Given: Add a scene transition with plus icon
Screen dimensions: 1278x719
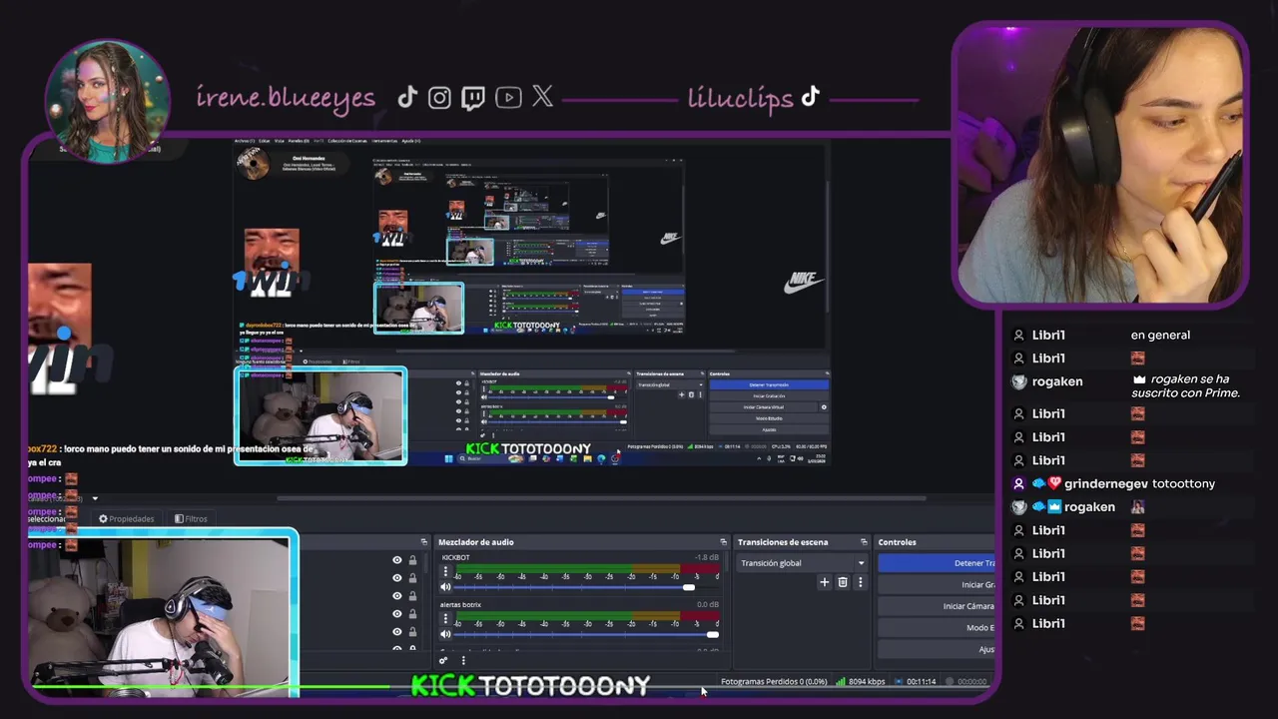Looking at the screenshot, I should (x=825, y=582).
